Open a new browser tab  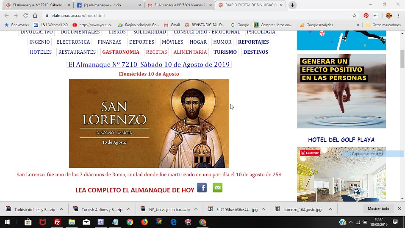pyautogui.click(x=292, y=5)
